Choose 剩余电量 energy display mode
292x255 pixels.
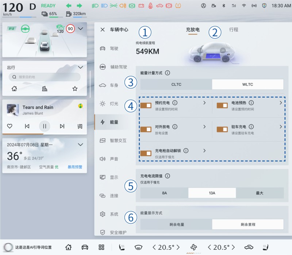176,224
